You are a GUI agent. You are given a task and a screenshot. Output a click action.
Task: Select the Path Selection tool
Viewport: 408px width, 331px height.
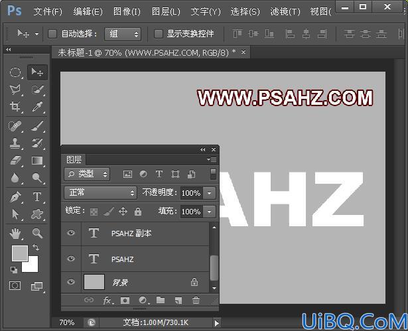click(15, 214)
